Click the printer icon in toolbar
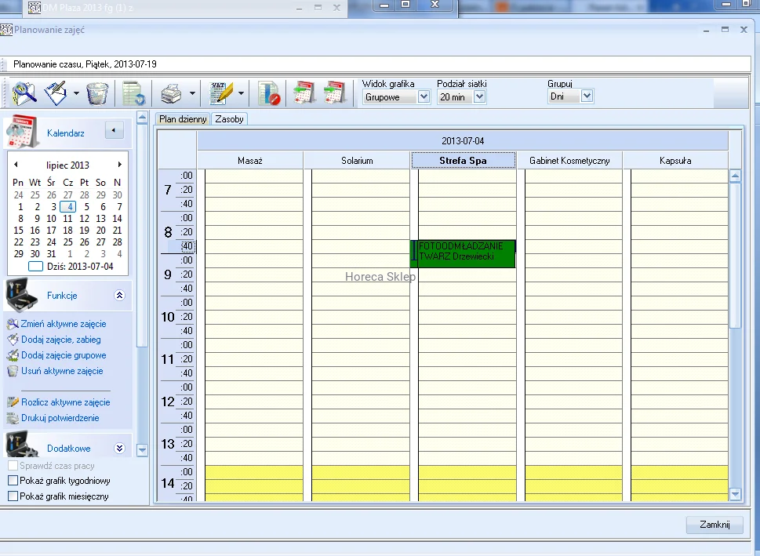 click(171, 94)
